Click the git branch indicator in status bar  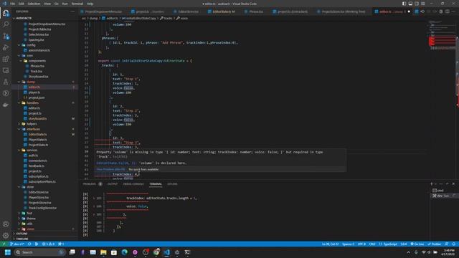[x=17, y=244]
